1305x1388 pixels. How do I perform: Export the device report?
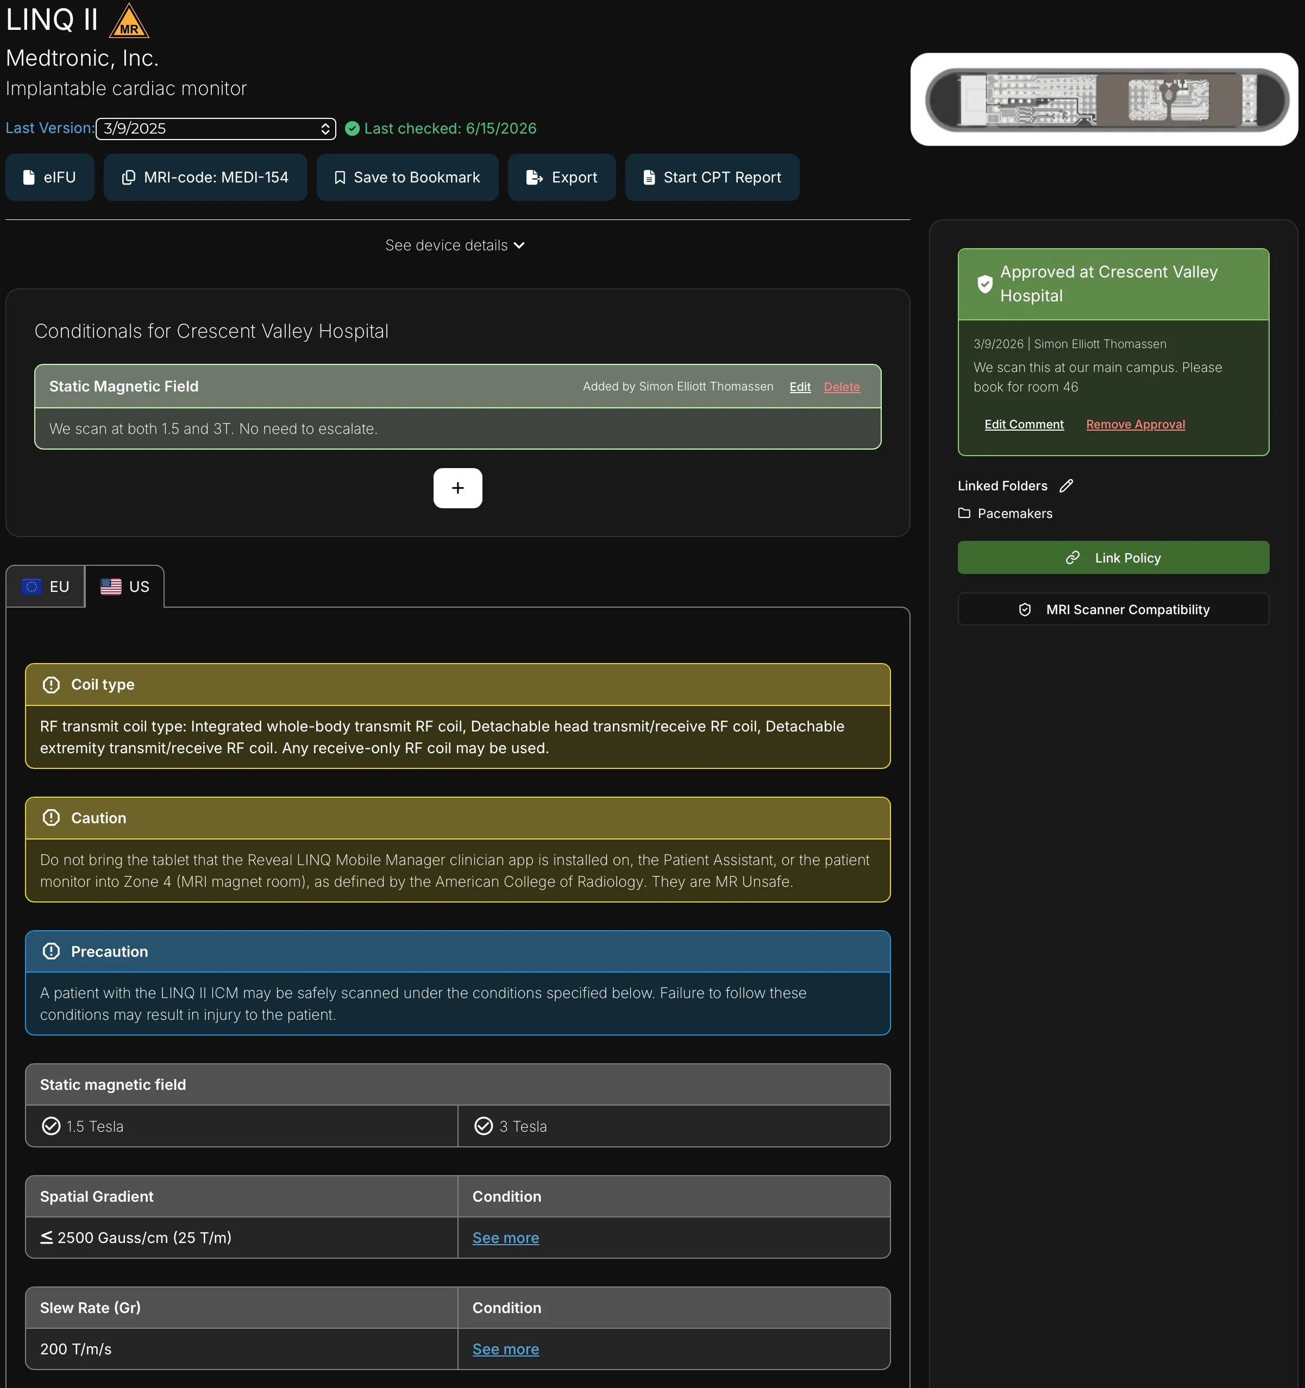coord(562,178)
